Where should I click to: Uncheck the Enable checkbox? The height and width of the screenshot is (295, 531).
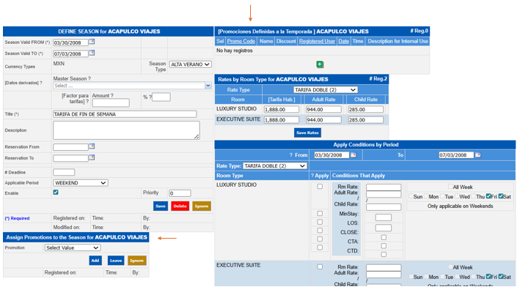click(x=56, y=193)
